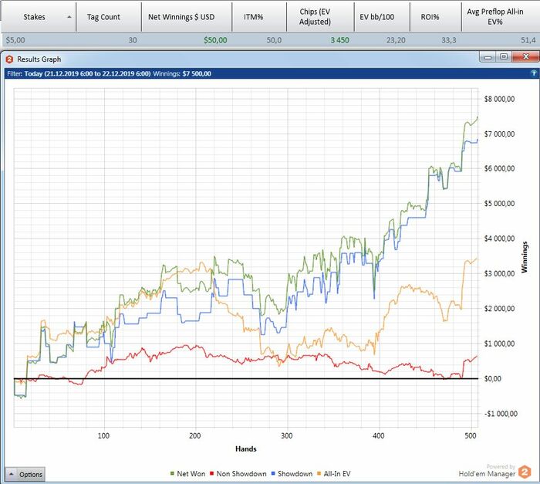The width and height of the screenshot is (540, 484).
Task: Click the help question mark icon in filter bar
Action: [x=534, y=73]
